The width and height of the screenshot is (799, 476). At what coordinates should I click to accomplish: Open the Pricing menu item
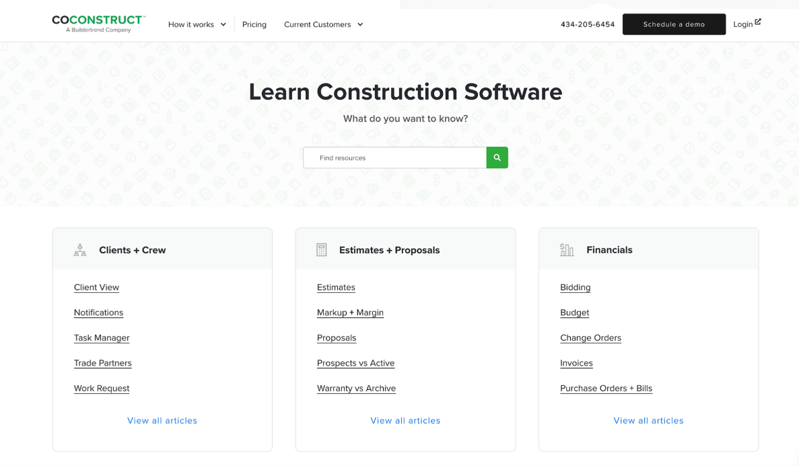tap(254, 24)
